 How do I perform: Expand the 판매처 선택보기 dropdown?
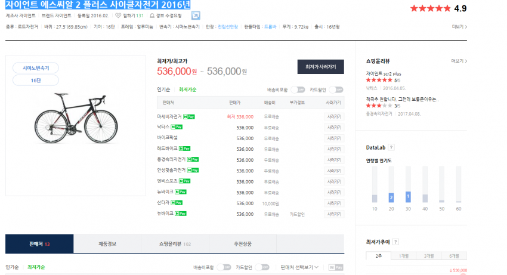coord(299,267)
